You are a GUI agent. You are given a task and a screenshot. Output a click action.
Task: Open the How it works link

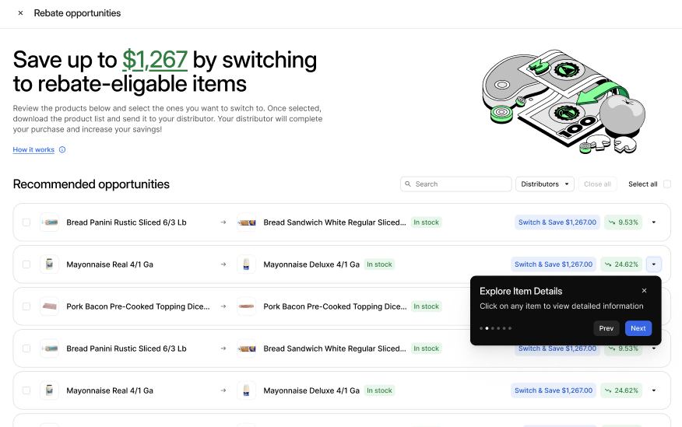33,150
